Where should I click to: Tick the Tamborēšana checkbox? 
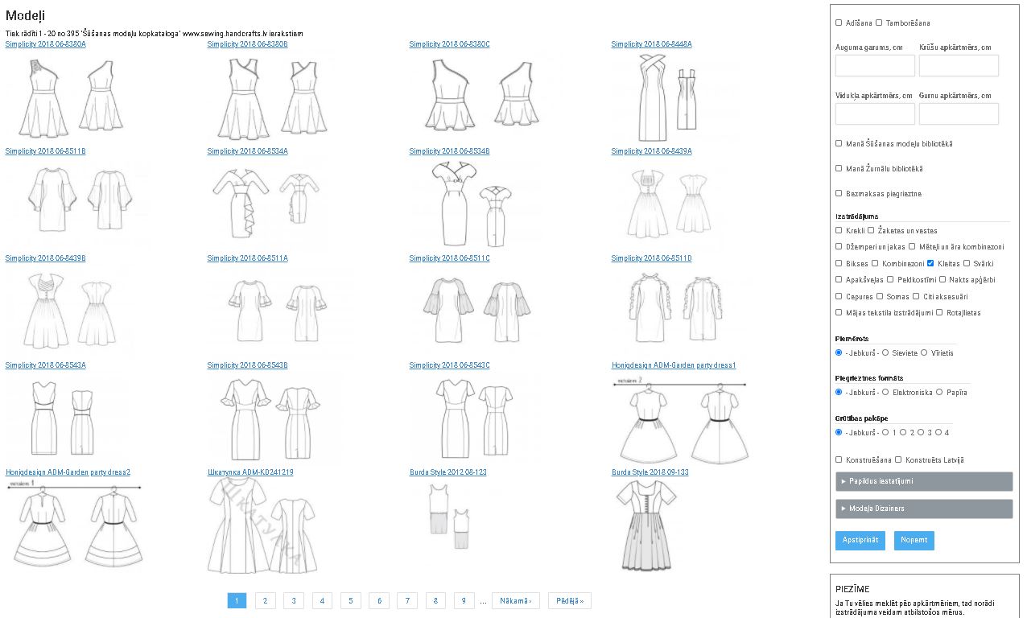879,23
